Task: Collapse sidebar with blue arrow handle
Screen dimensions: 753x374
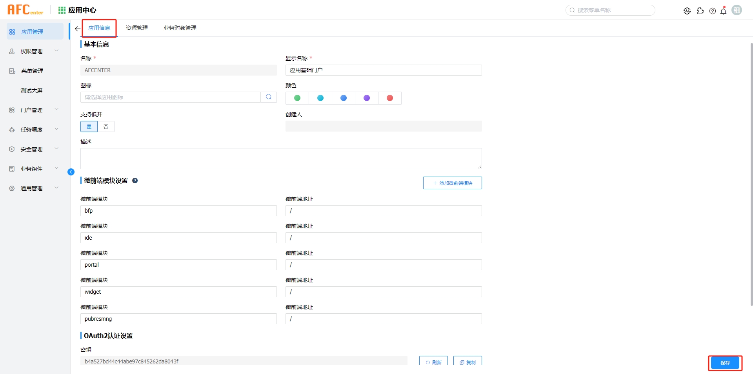Action: [71, 172]
